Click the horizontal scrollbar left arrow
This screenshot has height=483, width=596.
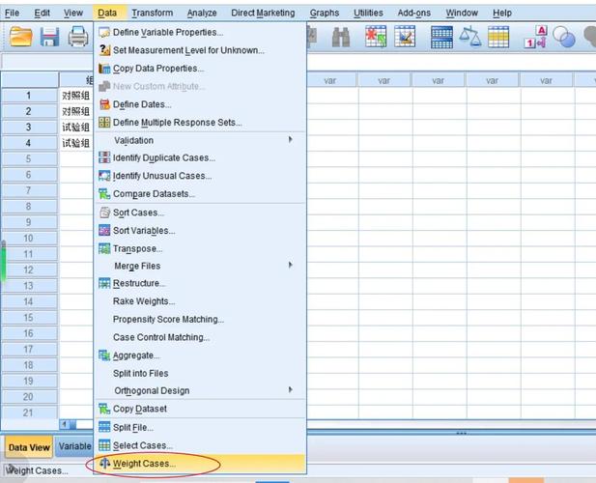pyautogui.click(x=66, y=424)
